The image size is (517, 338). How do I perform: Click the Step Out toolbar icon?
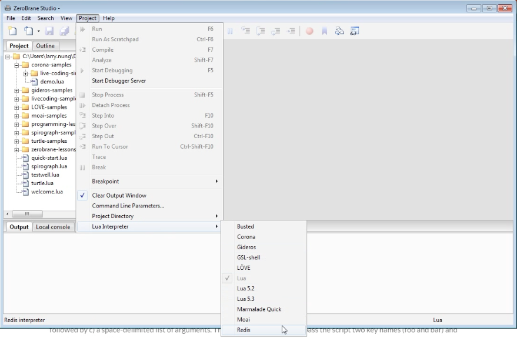point(276,31)
